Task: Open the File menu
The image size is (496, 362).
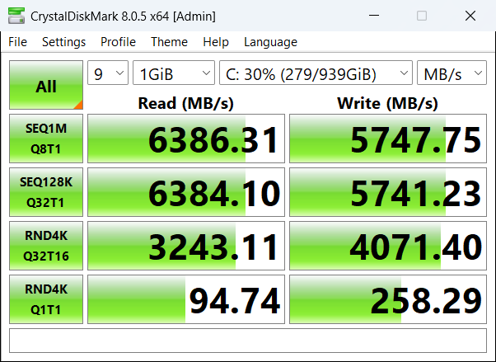Action: (x=18, y=42)
